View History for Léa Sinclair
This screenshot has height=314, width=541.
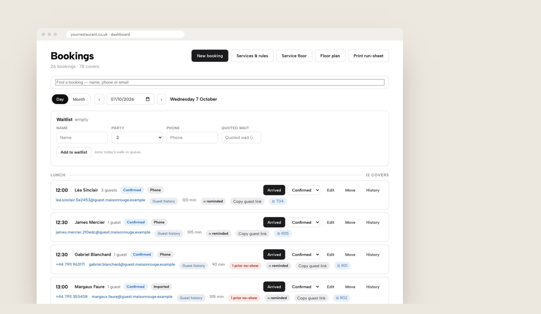point(373,190)
